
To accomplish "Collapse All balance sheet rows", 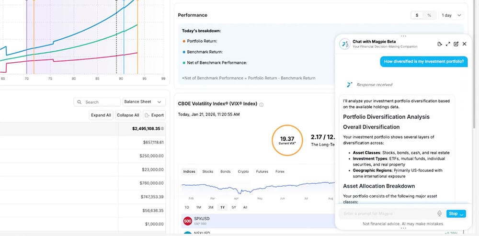I will [x=128, y=115].
